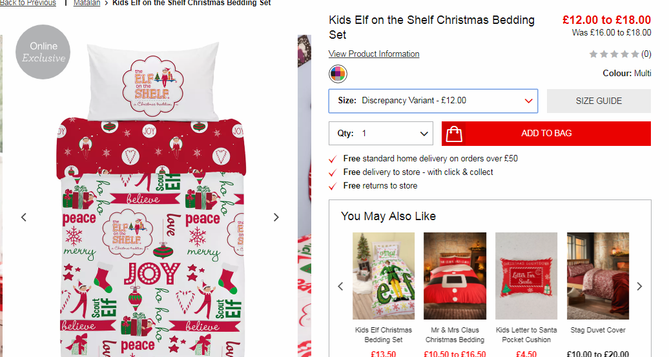The height and width of the screenshot is (357, 669).
Task: Go to next You May Also Like items
Action: pos(639,286)
